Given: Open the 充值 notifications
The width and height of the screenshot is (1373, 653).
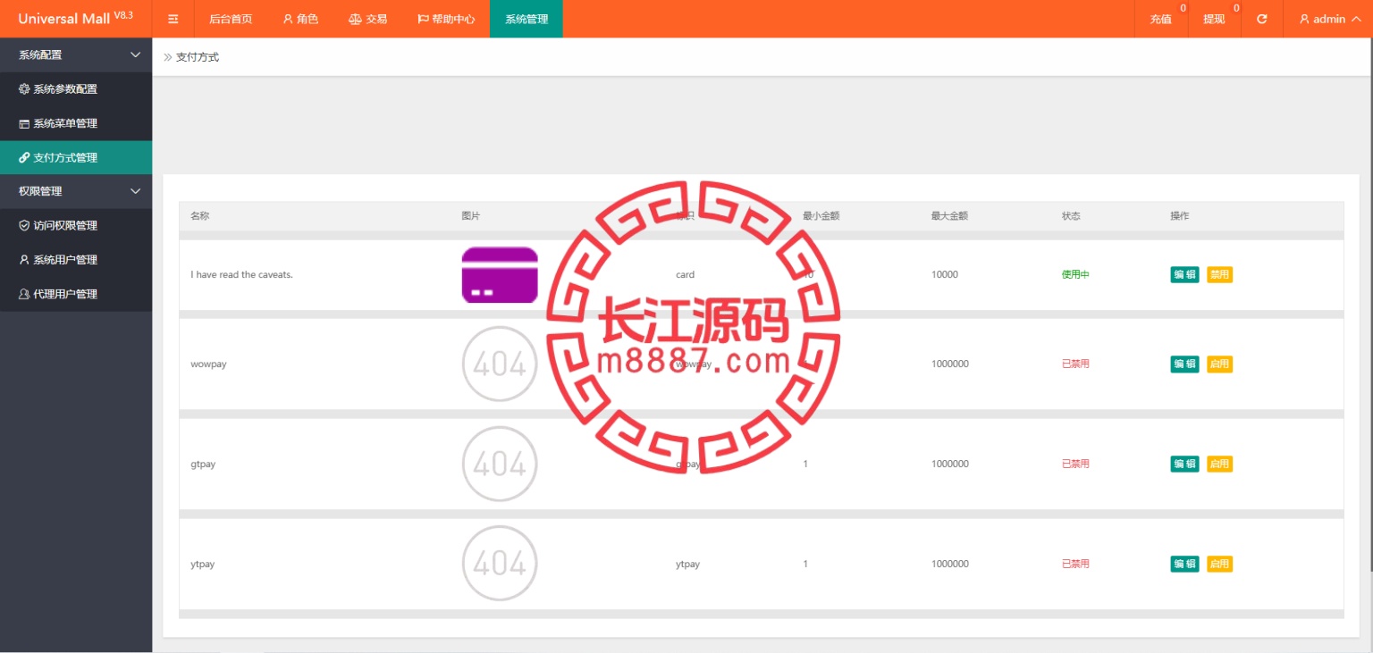Looking at the screenshot, I should pyautogui.click(x=1161, y=19).
